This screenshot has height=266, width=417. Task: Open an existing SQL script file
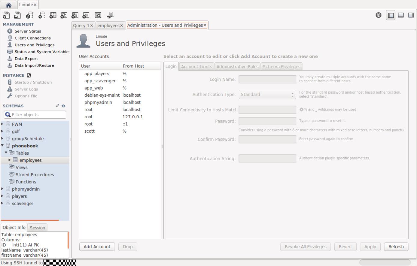click(17, 15)
